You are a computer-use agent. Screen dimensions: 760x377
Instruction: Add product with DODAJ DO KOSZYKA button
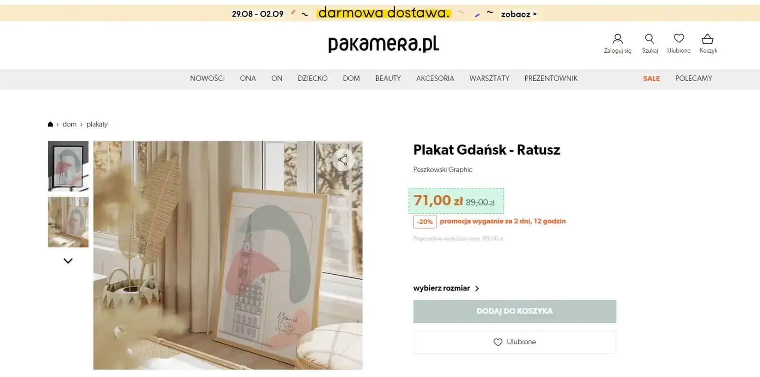(x=514, y=312)
